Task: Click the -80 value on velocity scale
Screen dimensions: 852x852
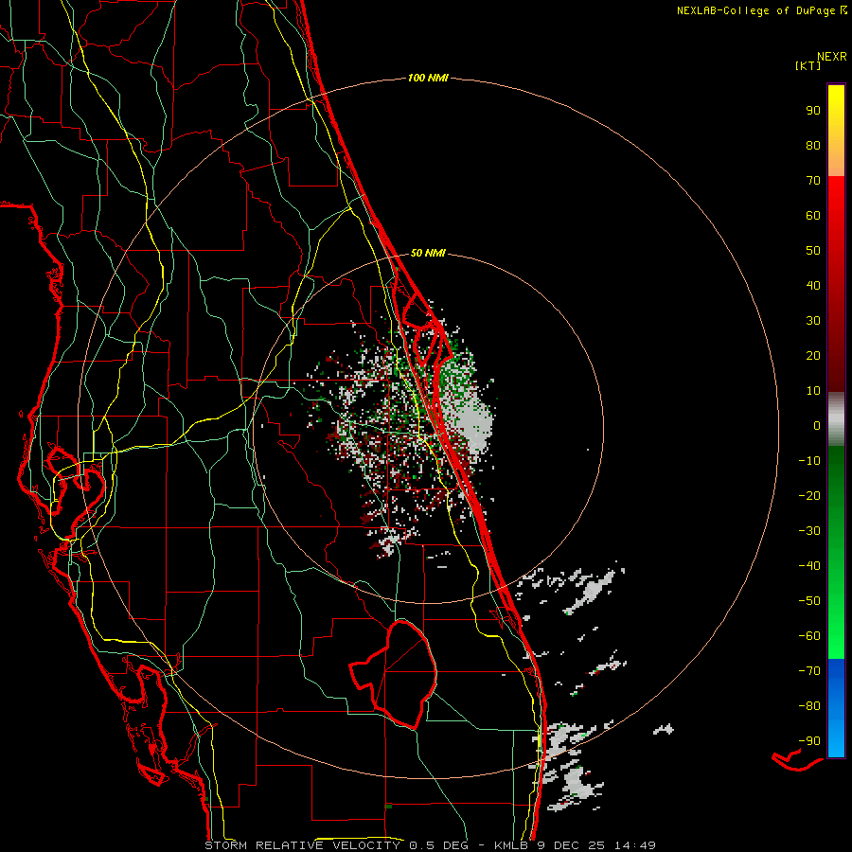Action: click(x=809, y=706)
